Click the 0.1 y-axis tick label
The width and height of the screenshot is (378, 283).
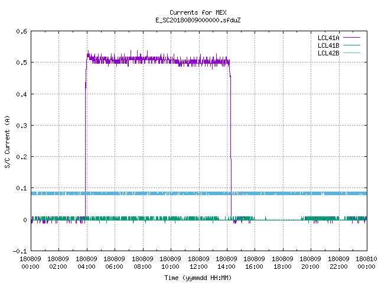[x=21, y=188]
